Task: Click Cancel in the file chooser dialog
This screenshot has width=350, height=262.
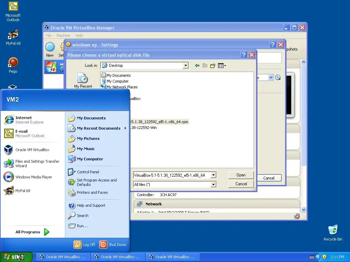Action: pyautogui.click(x=241, y=184)
